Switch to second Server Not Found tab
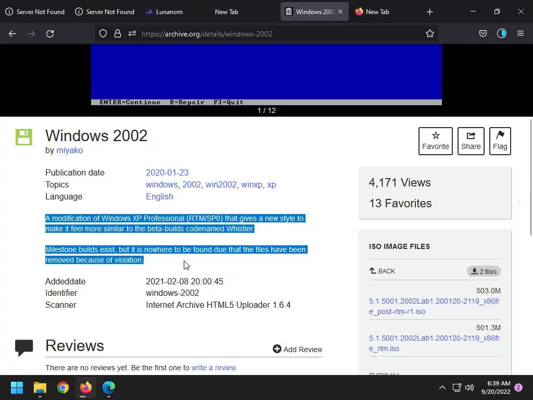Screen dimensions: 533x400 point(105,11)
